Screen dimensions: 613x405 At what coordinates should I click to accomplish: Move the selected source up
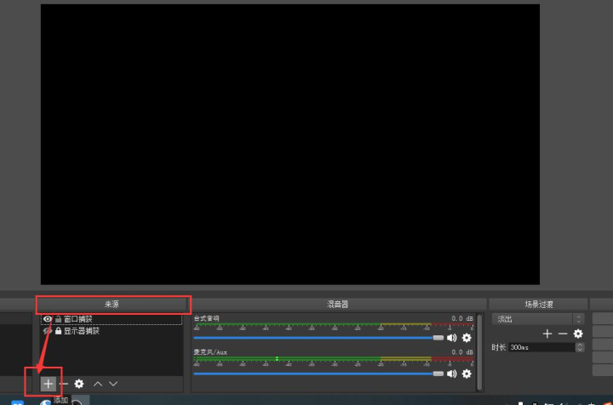coord(98,384)
